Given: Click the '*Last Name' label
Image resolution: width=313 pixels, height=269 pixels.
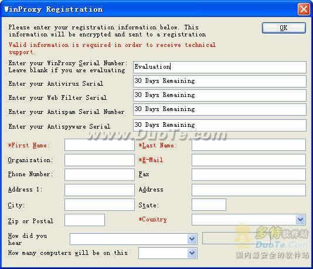Looking at the screenshot, I should (156, 145).
